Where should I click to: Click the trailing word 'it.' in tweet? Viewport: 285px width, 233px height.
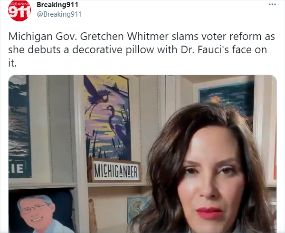coord(12,63)
